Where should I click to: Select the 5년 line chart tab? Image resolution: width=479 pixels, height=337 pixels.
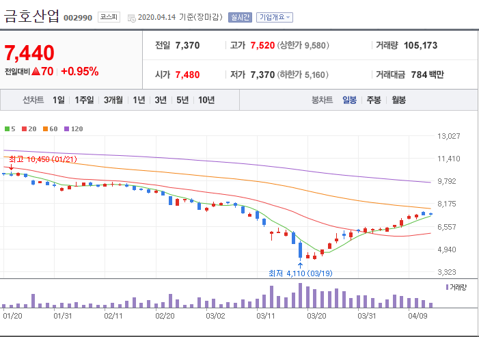point(182,100)
